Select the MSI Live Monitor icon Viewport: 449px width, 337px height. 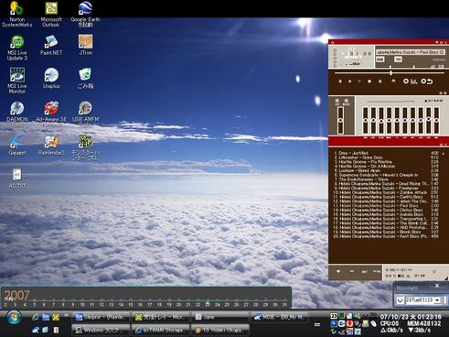[x=17, y=81]
